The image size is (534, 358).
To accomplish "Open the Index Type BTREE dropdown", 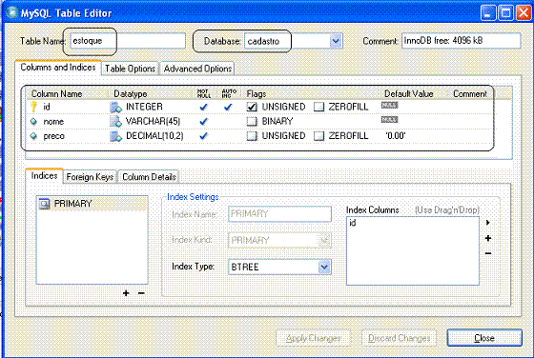I will tap(324, 267).
